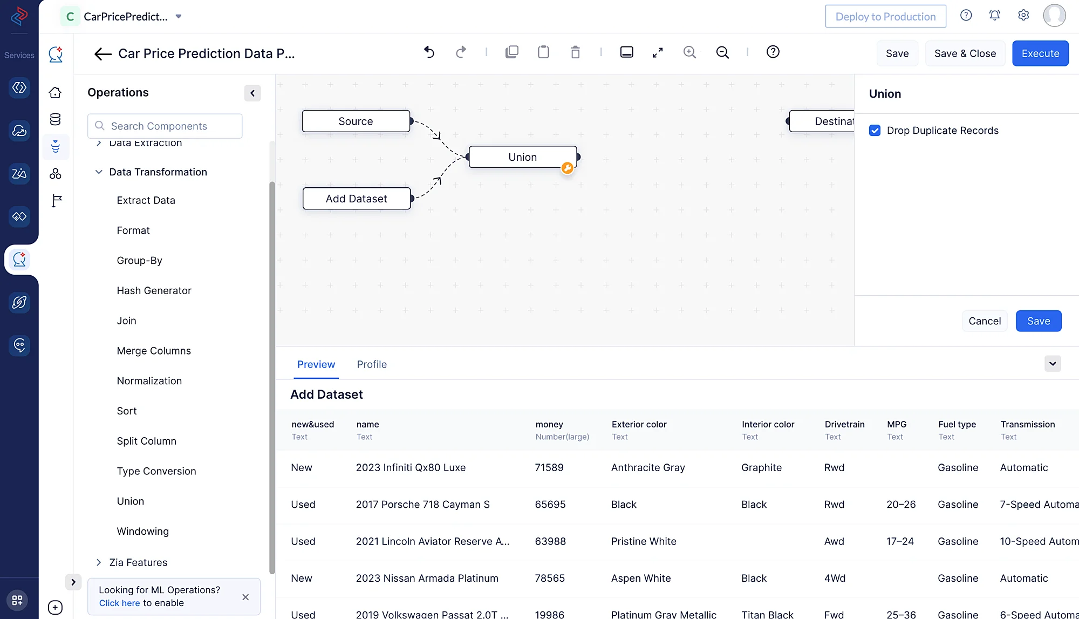
Task: Click the Search Components field
Action: pos(165,126)
